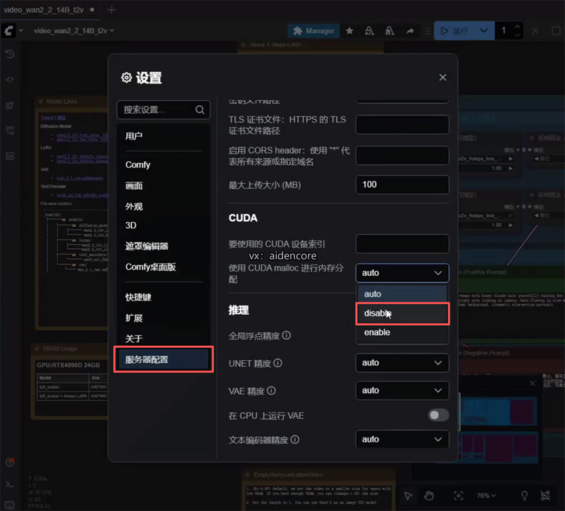This screenshot has height=511, width=565.
Task: Click the share arrow icon in top bar
Action: [x=410, y=30]
